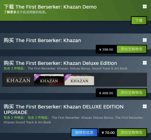Click the ¥398.00 price label
151x140 pixels.
coord(106,49)
